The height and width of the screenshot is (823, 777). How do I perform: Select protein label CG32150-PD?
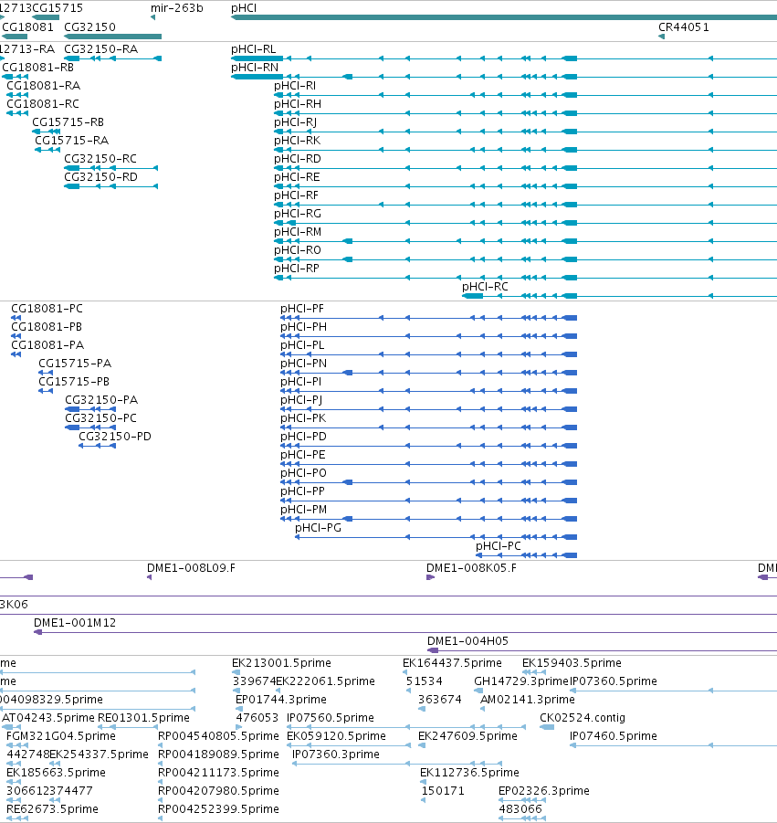click(x=115, y=437)
